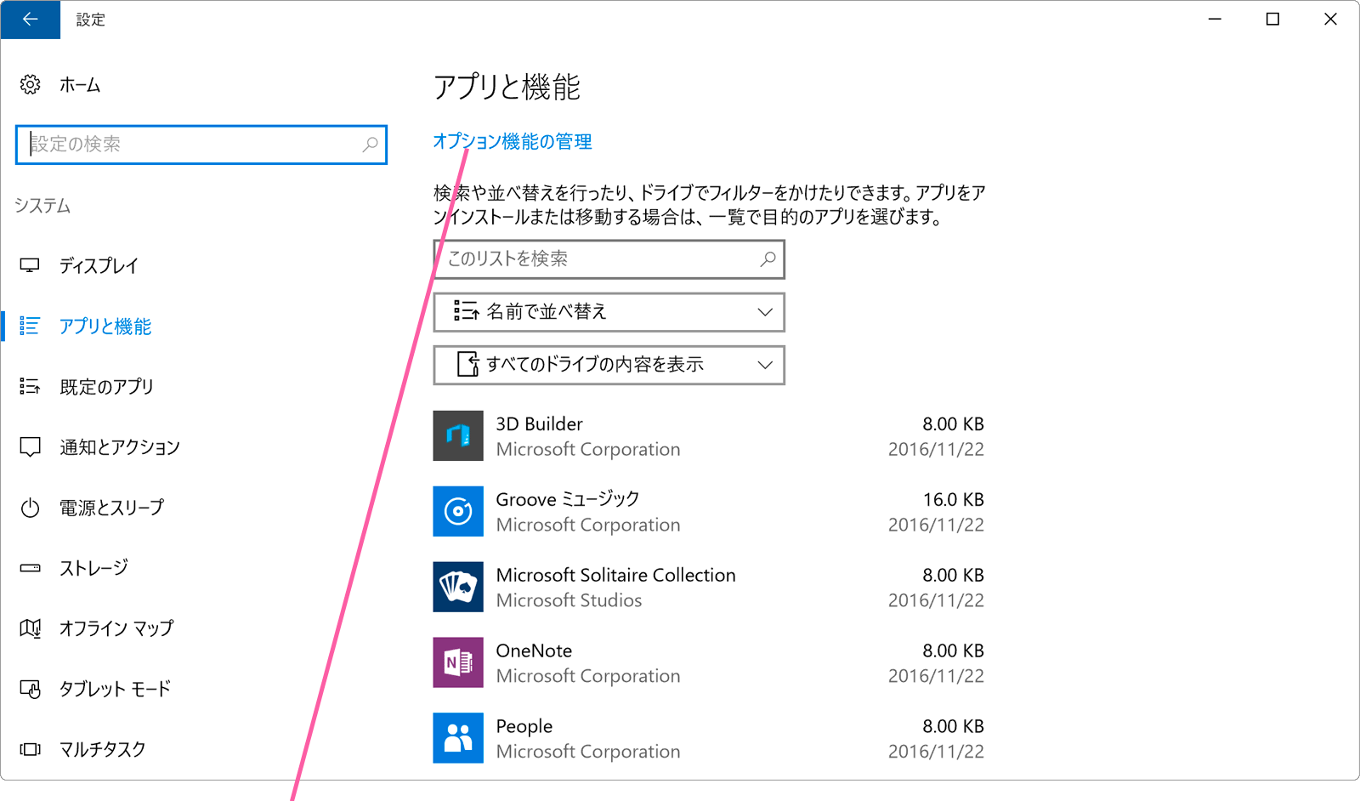The width and height of the screenshot is (1360, 801).
Task: Open the オプション機能の管理 link
Action: click(x=513, y=141)
